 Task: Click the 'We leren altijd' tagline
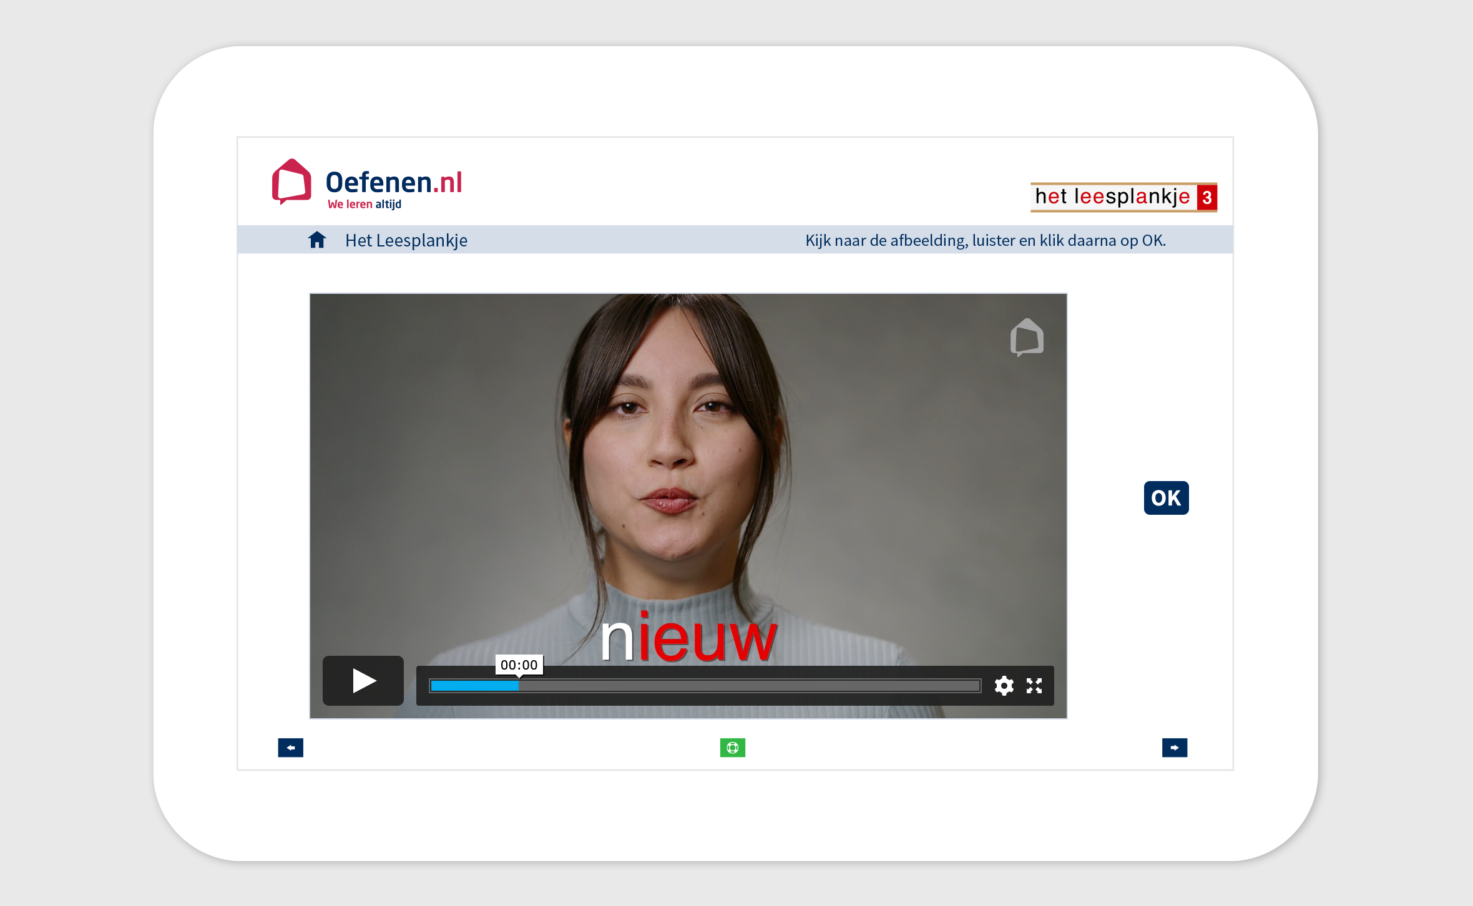(x=365, y=205)
